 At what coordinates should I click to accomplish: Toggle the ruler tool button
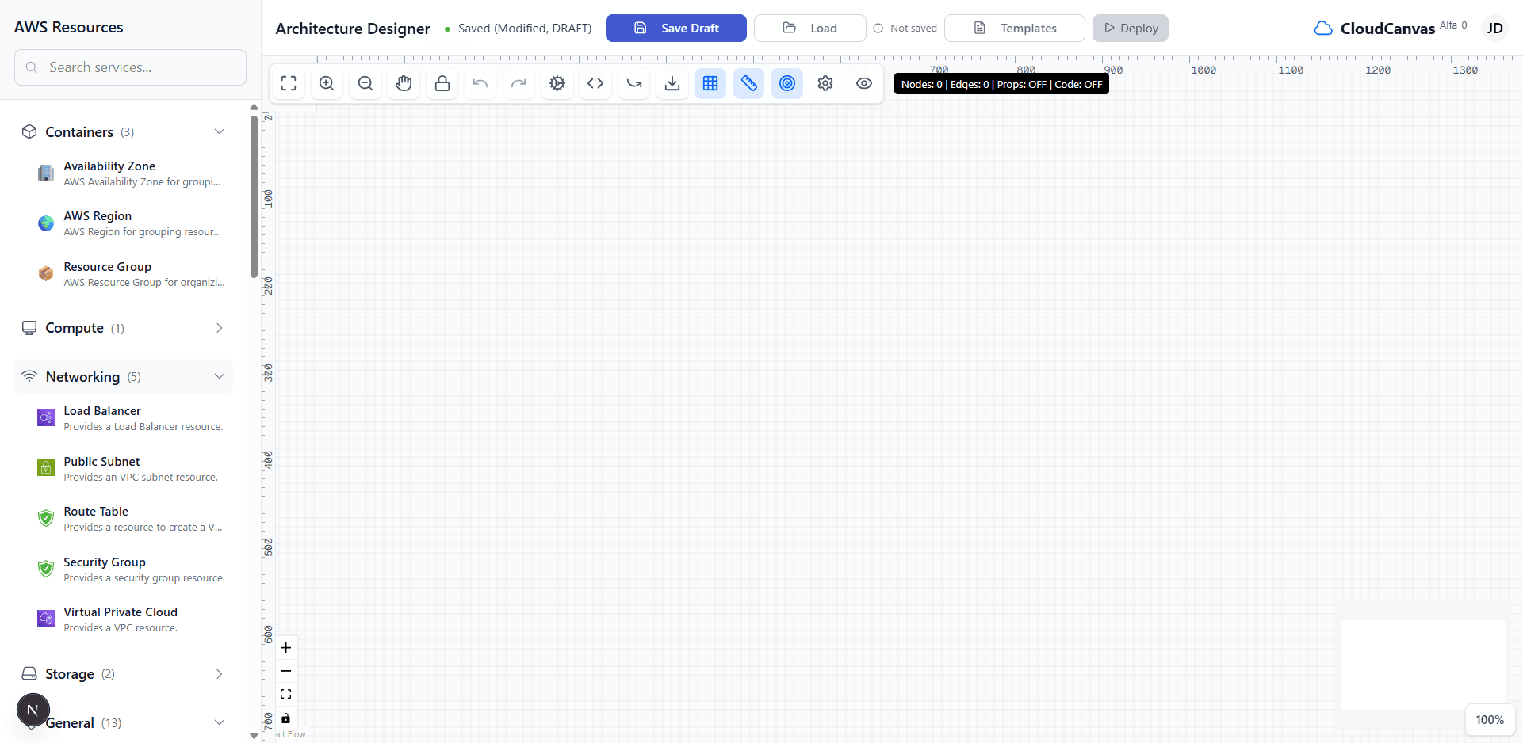[748, 84]
